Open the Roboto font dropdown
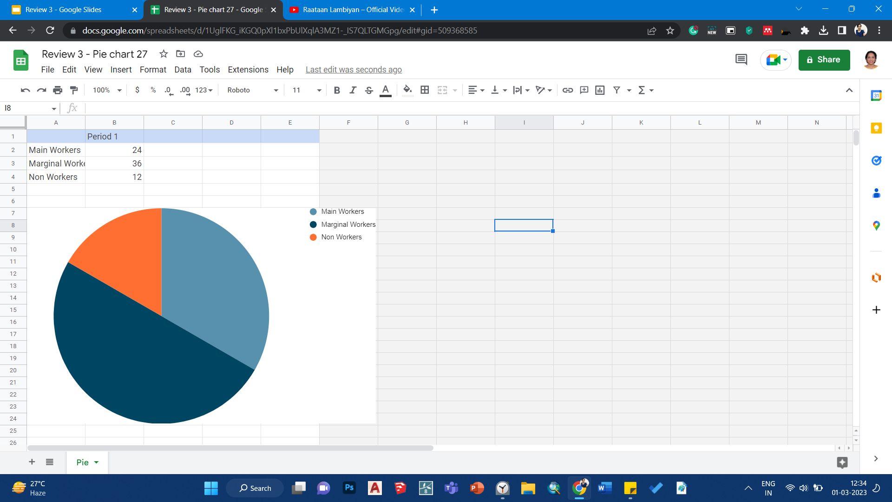The image size is (892, 502). (252, 90)
